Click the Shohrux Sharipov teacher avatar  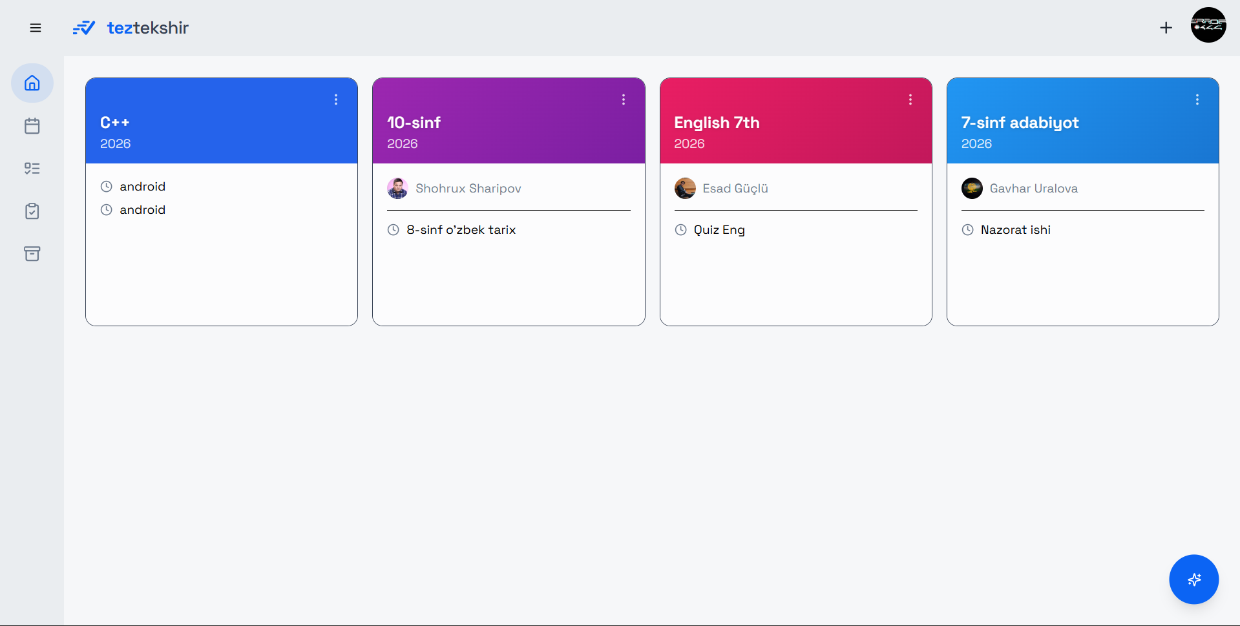[397, 189]
